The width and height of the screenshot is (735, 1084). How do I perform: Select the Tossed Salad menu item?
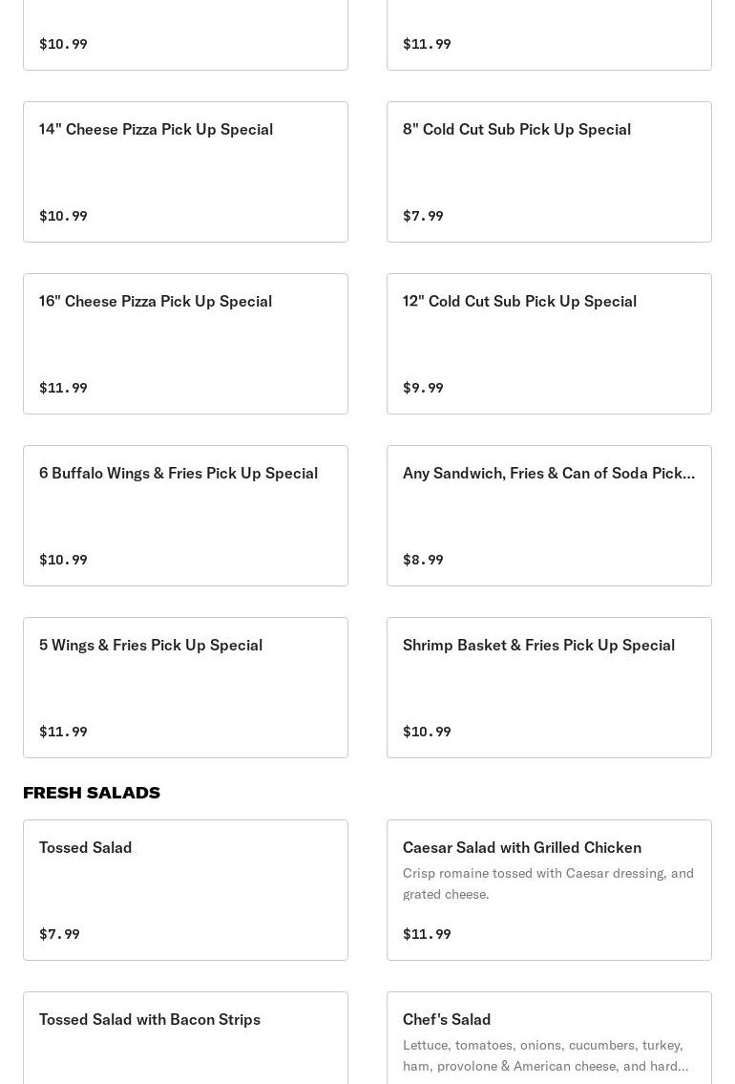(x=185, y=890)
